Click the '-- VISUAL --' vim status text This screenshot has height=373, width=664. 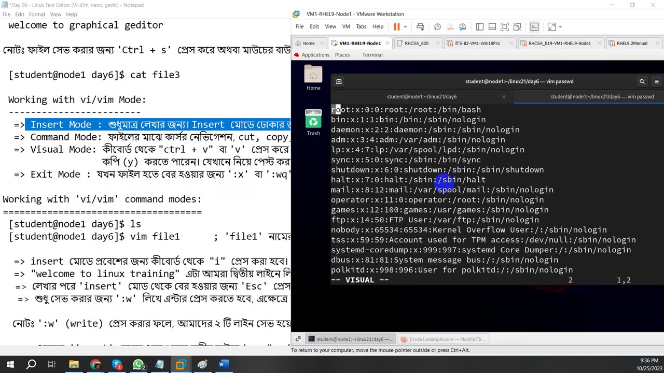click(x=360, y=280)
